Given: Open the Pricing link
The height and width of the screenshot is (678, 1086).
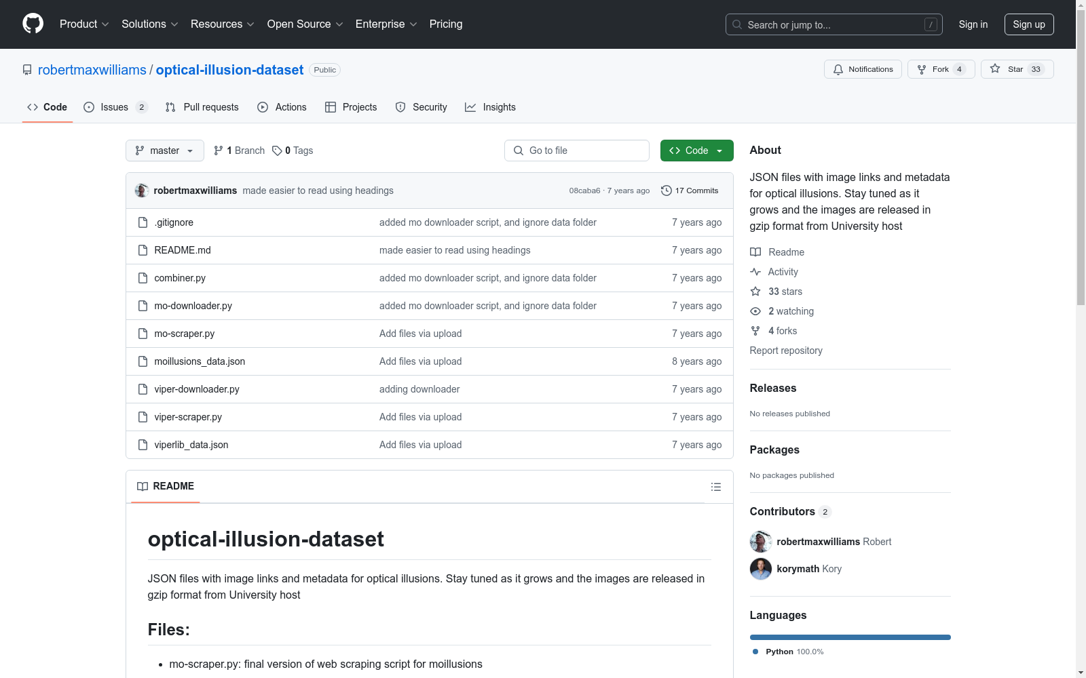Looking at the screenshot, I should [446, 24].
